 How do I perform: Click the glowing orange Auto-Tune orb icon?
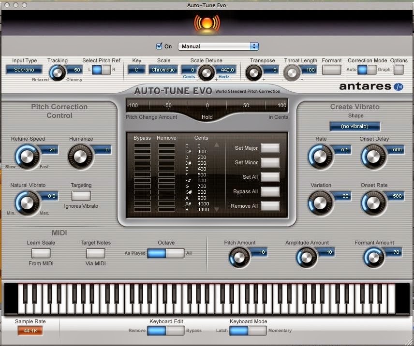207,24
